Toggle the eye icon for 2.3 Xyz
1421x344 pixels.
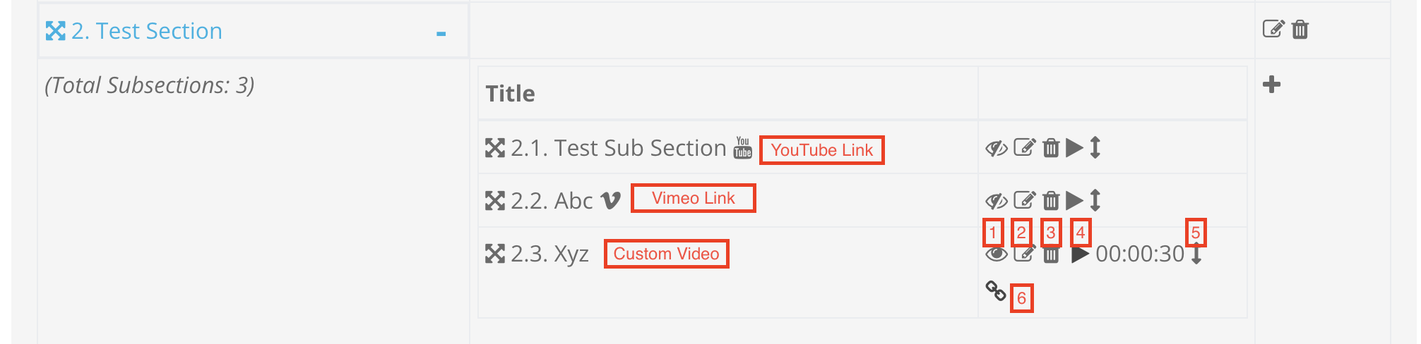click(x=997, y=254)
